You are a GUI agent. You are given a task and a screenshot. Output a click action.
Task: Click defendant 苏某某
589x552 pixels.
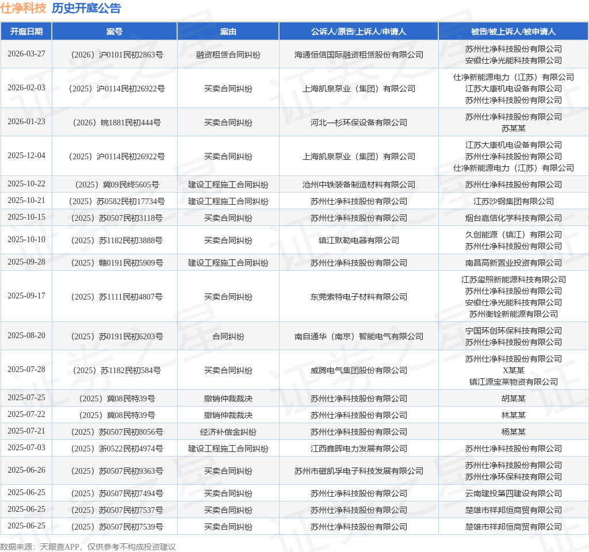tap(514, 128)
